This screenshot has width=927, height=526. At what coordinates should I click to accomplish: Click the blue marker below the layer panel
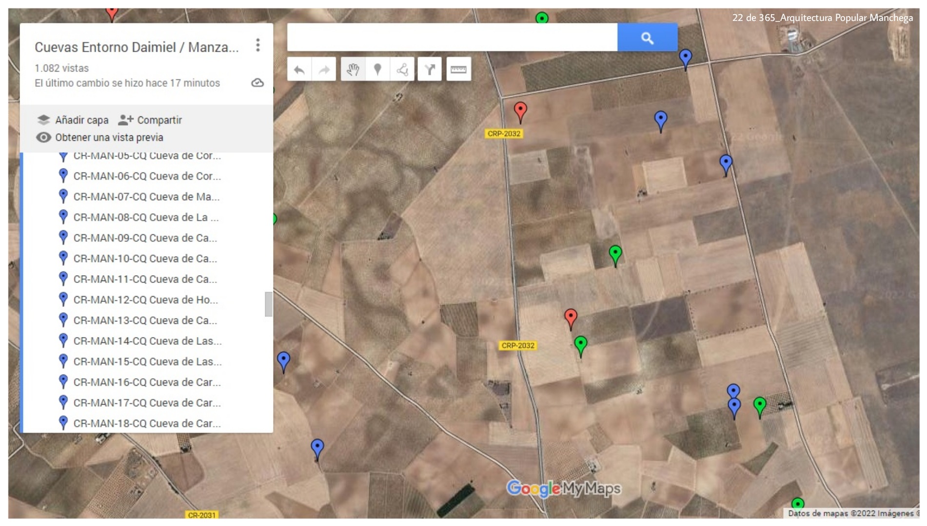coord(317,450)
